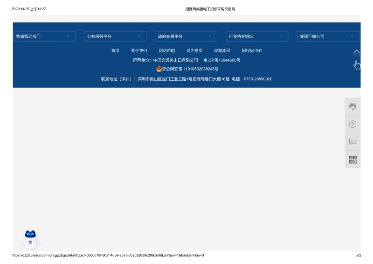Image resolution: width=373 pixels, height=264 pixels.
Task: Go to 首页 footer link
Action: pyautogui.click(x=115, y=50)
